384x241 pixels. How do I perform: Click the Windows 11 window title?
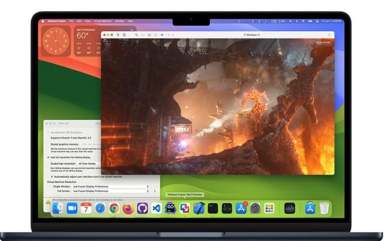pos(252,35)
